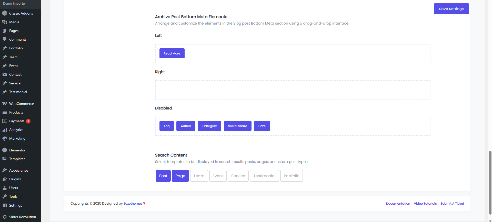Enable Portfolio for search results

292,176
